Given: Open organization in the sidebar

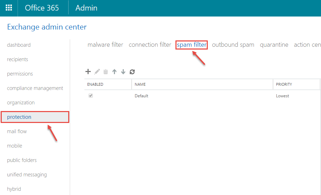Looking at the screenshot, I should pos(21,103).
